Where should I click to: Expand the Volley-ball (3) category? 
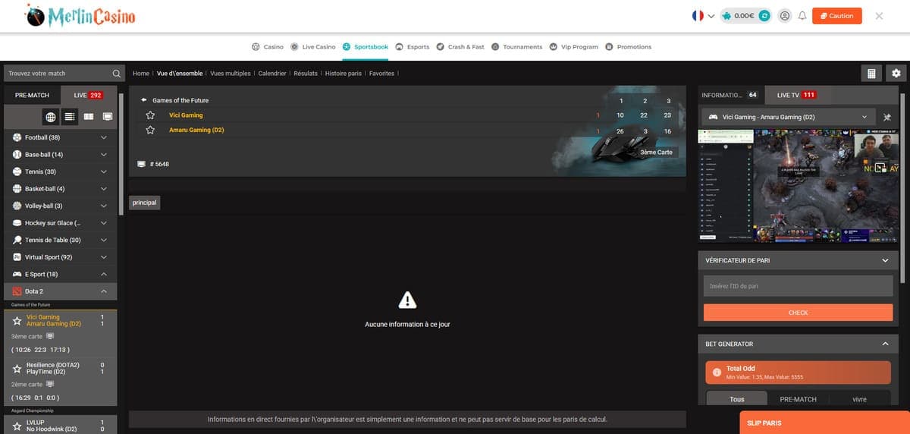tap(104, 206)
